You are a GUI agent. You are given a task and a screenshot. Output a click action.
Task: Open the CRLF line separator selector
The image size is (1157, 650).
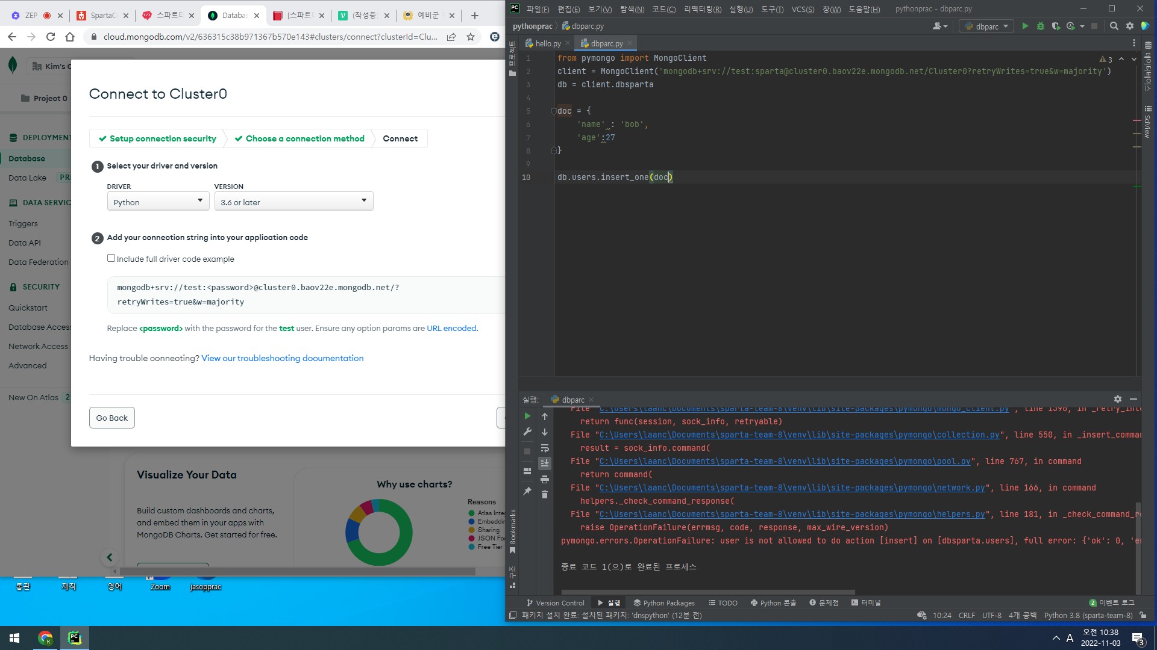pyautogui.click(x=967, y=615)
